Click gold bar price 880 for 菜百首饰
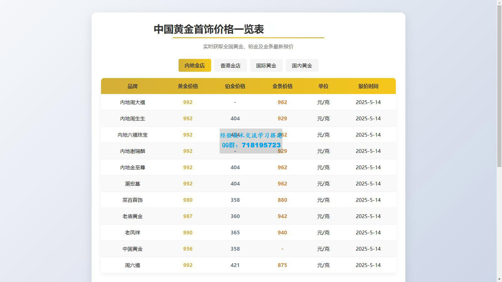This screenshot has height=282, width=502. [x=282, y=200]
